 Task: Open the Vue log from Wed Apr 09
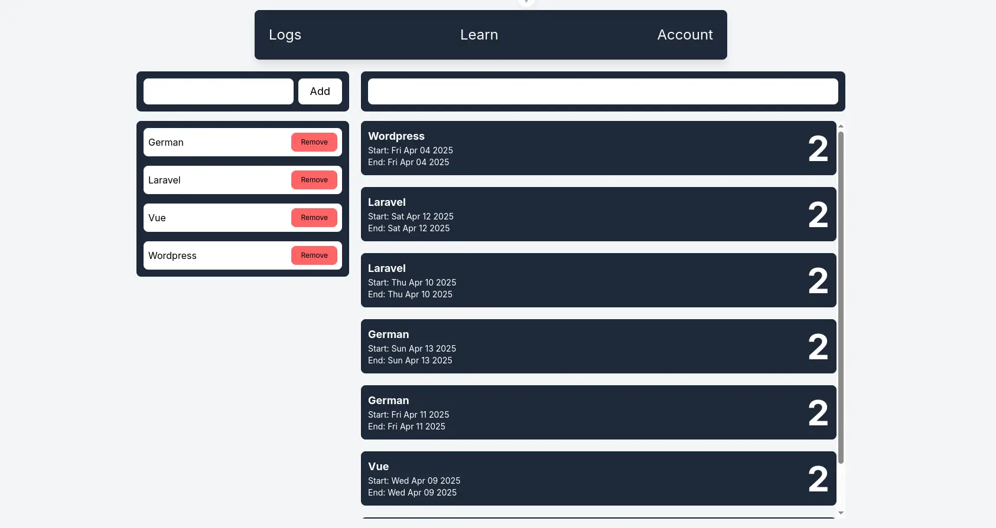point(598,478)
